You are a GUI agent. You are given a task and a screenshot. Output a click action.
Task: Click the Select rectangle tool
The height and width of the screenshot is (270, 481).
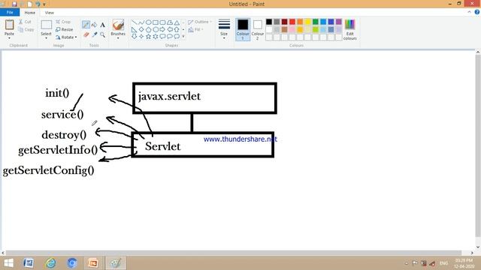point(47,25)
